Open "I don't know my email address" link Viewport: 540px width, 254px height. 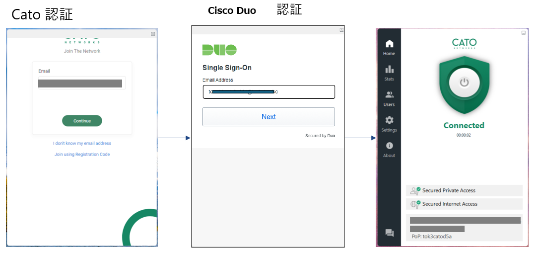pyautogui.click(x=82, y=143)
